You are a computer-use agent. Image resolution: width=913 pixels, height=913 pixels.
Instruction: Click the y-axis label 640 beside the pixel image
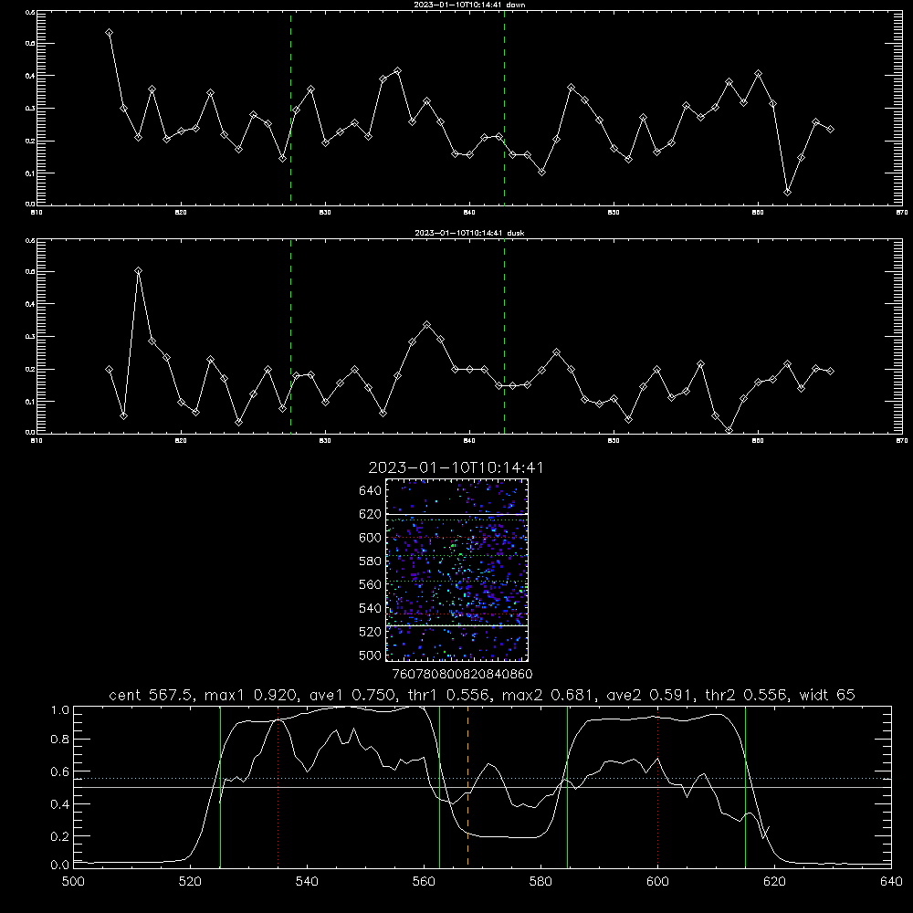(371, 491)
